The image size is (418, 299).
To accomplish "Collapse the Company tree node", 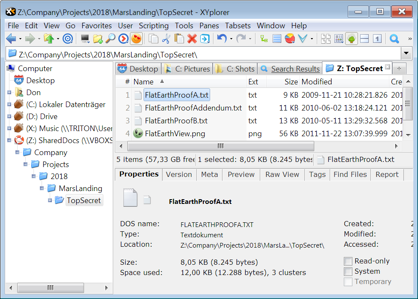I will (18, 152).
